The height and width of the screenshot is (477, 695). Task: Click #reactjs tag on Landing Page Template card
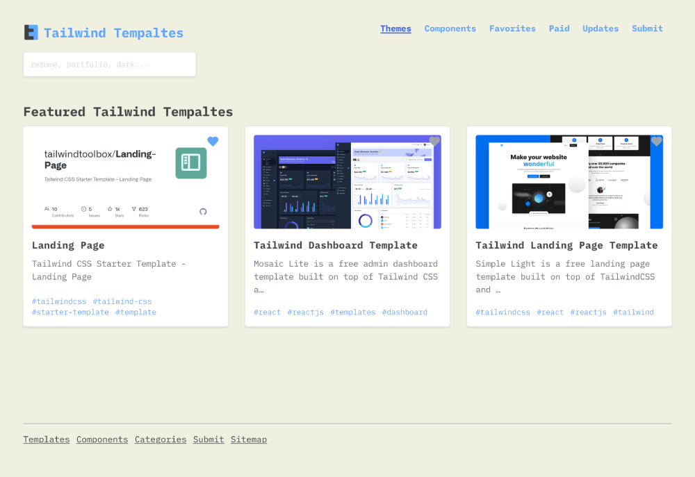click(x=588, y=312)
